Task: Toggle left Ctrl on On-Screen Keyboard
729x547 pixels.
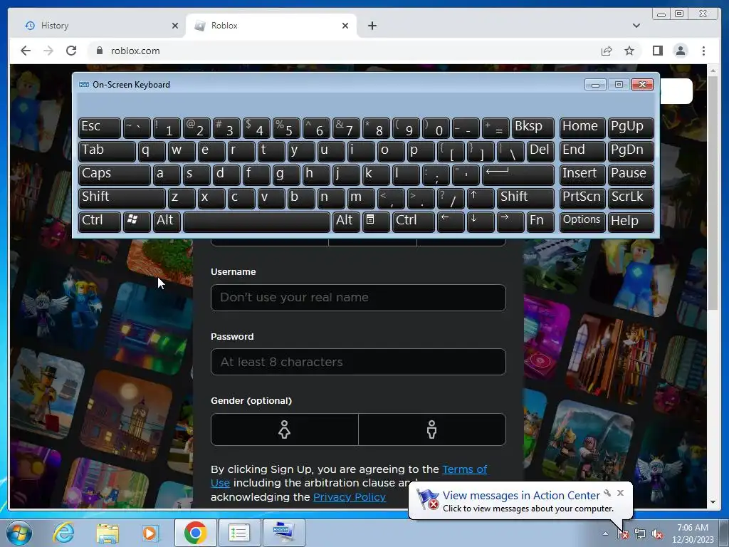Action: click(100, 221)
